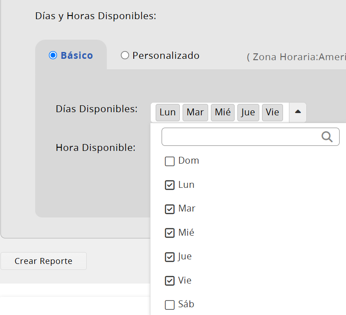Uncheck the Lun checkbox
This screenshot has height=315, width=346.
click(x=170, y=185)
